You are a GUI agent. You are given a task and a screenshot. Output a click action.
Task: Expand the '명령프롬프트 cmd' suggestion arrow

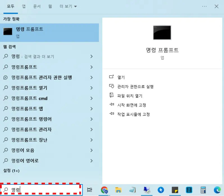pyautogui.click(x=91, y=98)
